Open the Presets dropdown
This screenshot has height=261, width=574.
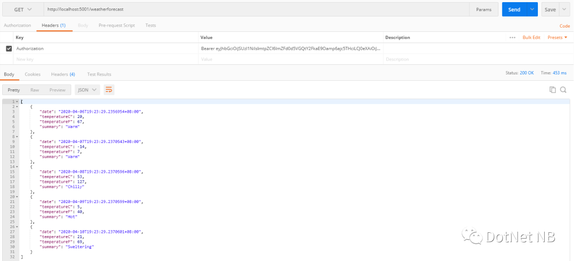[x=557, y=37]
